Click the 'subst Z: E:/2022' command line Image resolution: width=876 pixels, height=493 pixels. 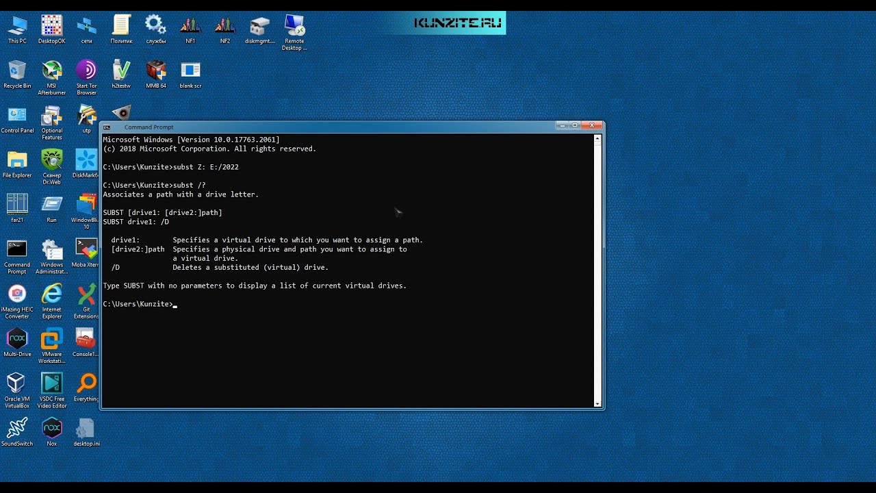point(171,167)
